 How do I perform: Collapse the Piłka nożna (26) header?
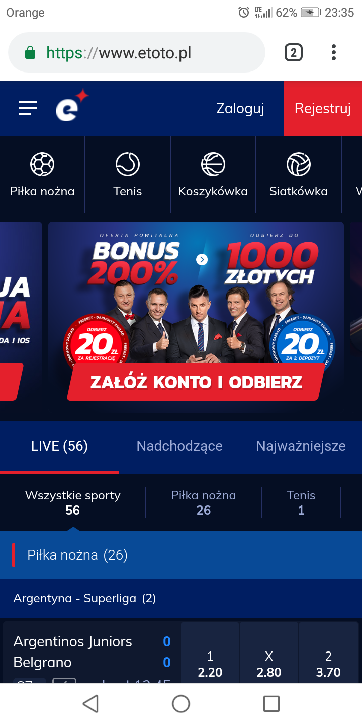coord(181,555)
